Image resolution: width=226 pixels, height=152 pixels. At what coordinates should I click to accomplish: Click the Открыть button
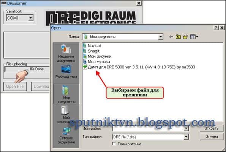pyautogui.click(x=212, y=128)
